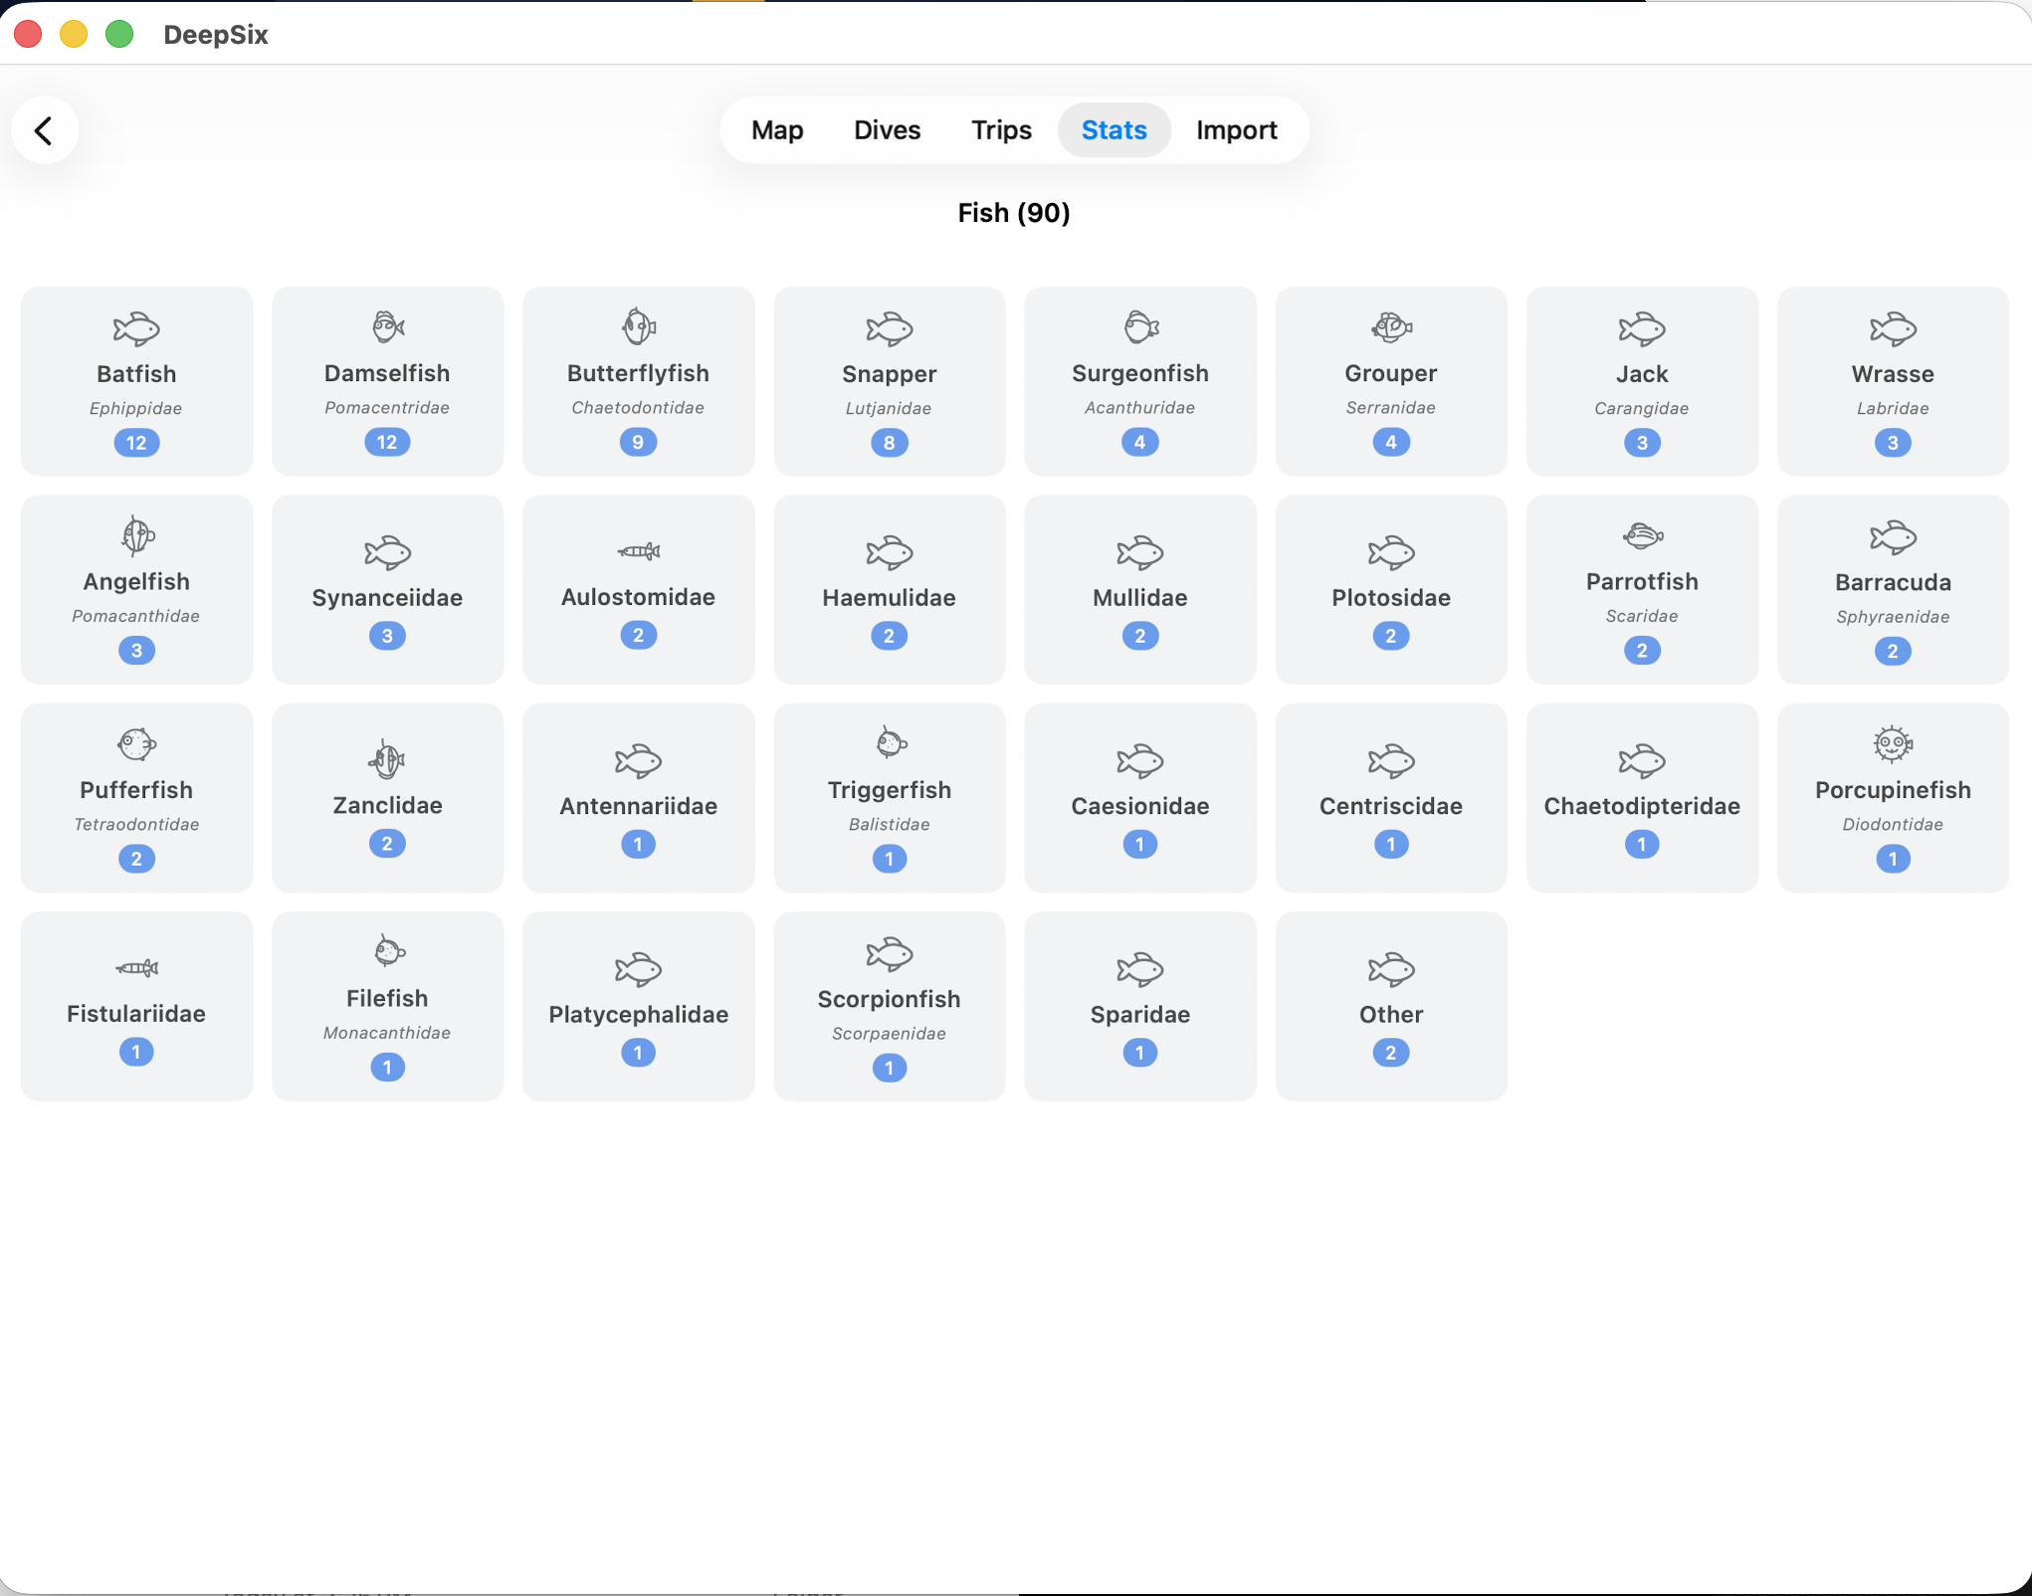Click the Angelfish icon
The image size is (2032, 1596).
pos(136,535)
